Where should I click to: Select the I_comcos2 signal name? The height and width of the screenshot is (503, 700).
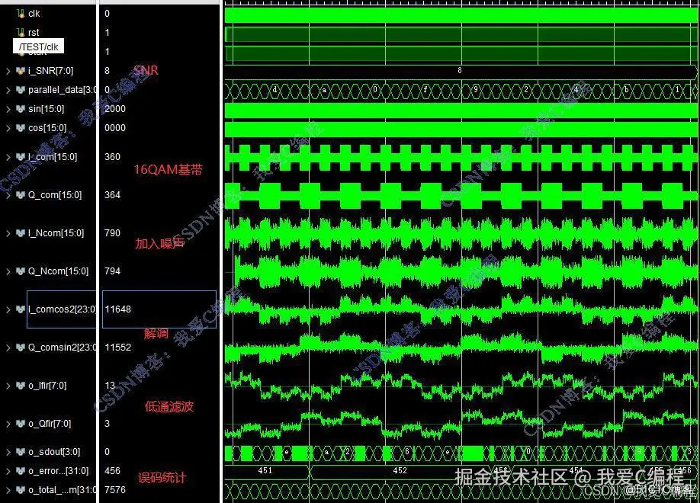62,309
